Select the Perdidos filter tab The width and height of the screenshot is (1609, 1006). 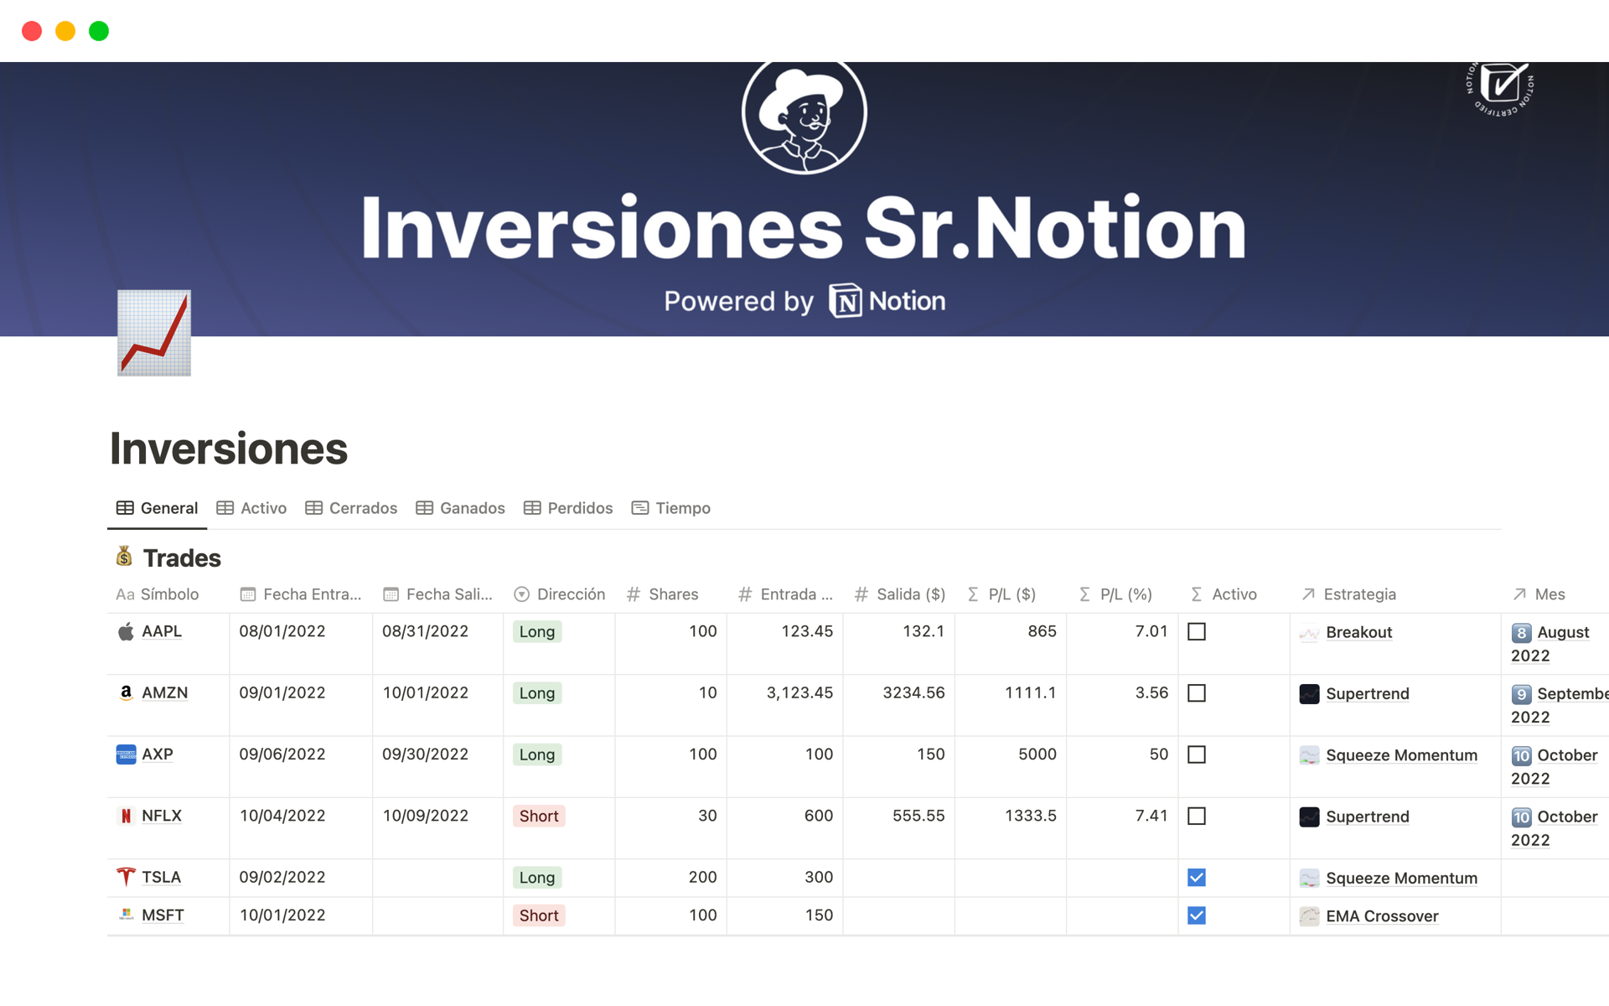coord(571,508)
